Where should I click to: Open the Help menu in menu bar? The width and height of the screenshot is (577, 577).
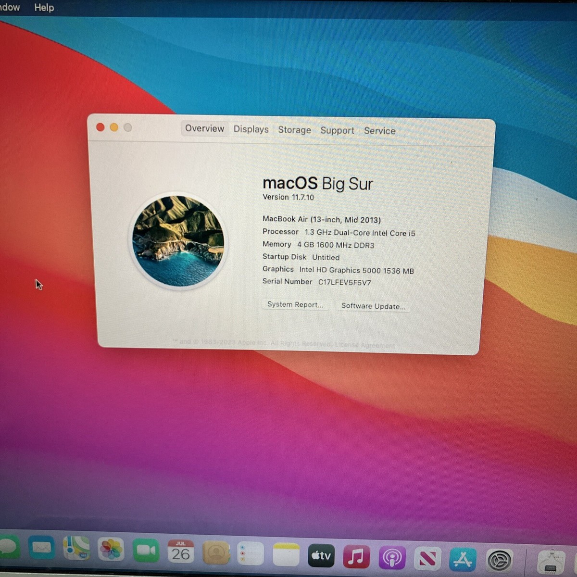(x=44, y=8)
